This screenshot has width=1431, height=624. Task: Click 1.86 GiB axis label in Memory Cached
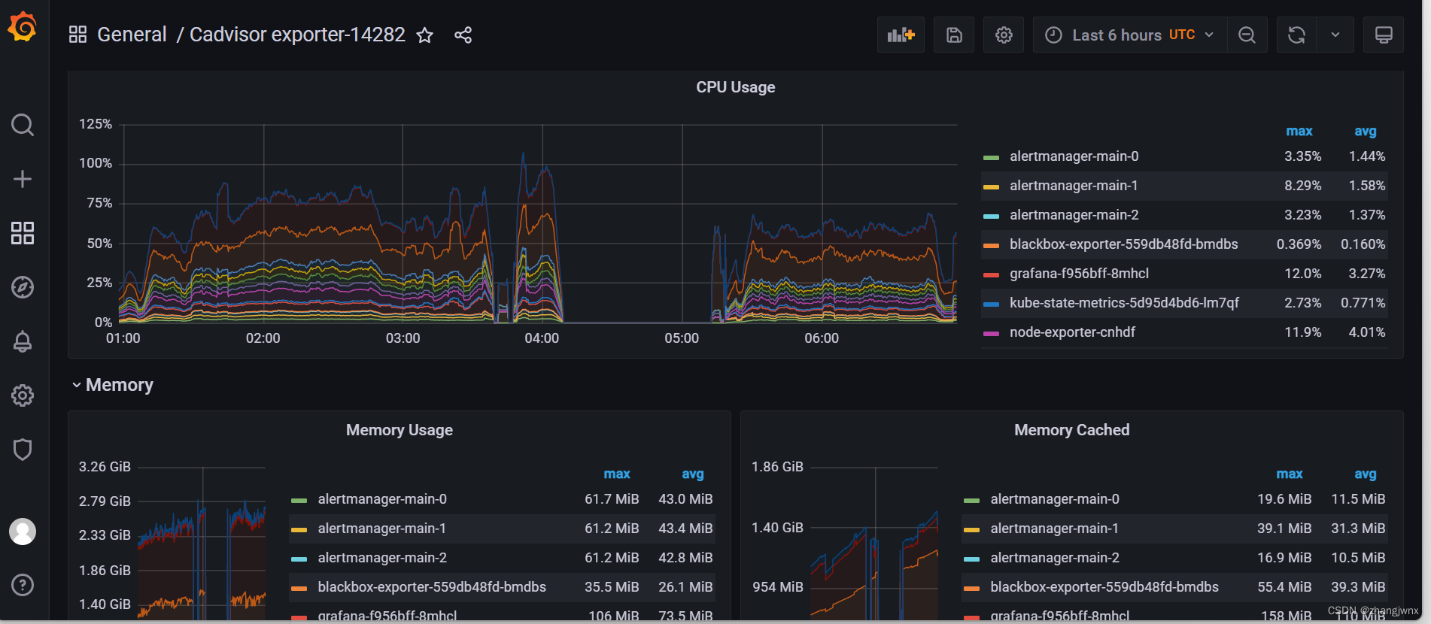click(x=777, y=467)
